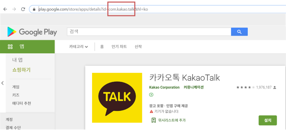
Task: Click the KakaoTalk yellow app icon
Action: 117,98
